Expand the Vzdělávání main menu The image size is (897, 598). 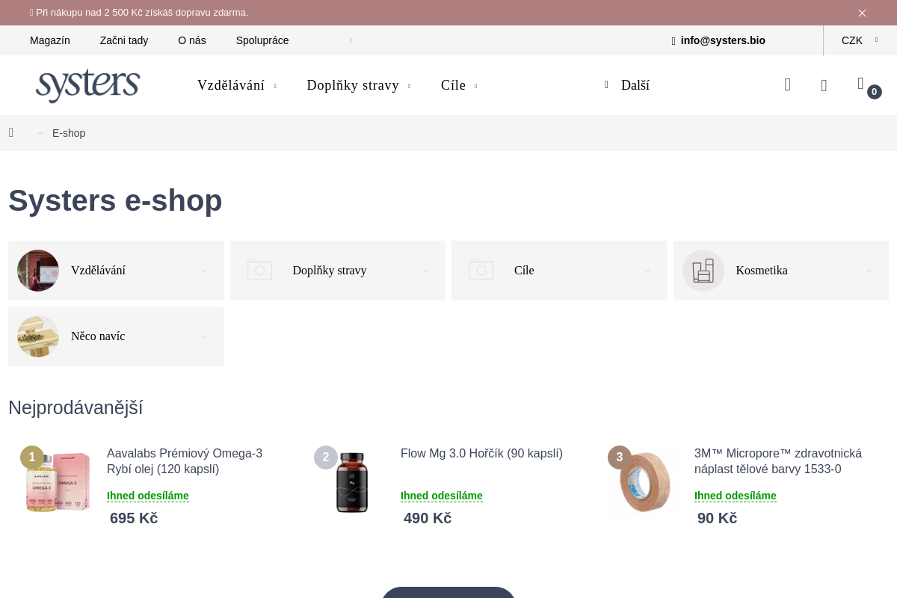coord(237,85)
